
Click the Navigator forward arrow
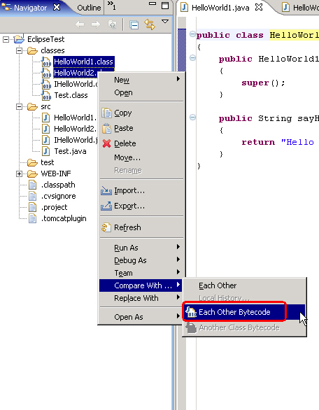click(x=96, y=25)
